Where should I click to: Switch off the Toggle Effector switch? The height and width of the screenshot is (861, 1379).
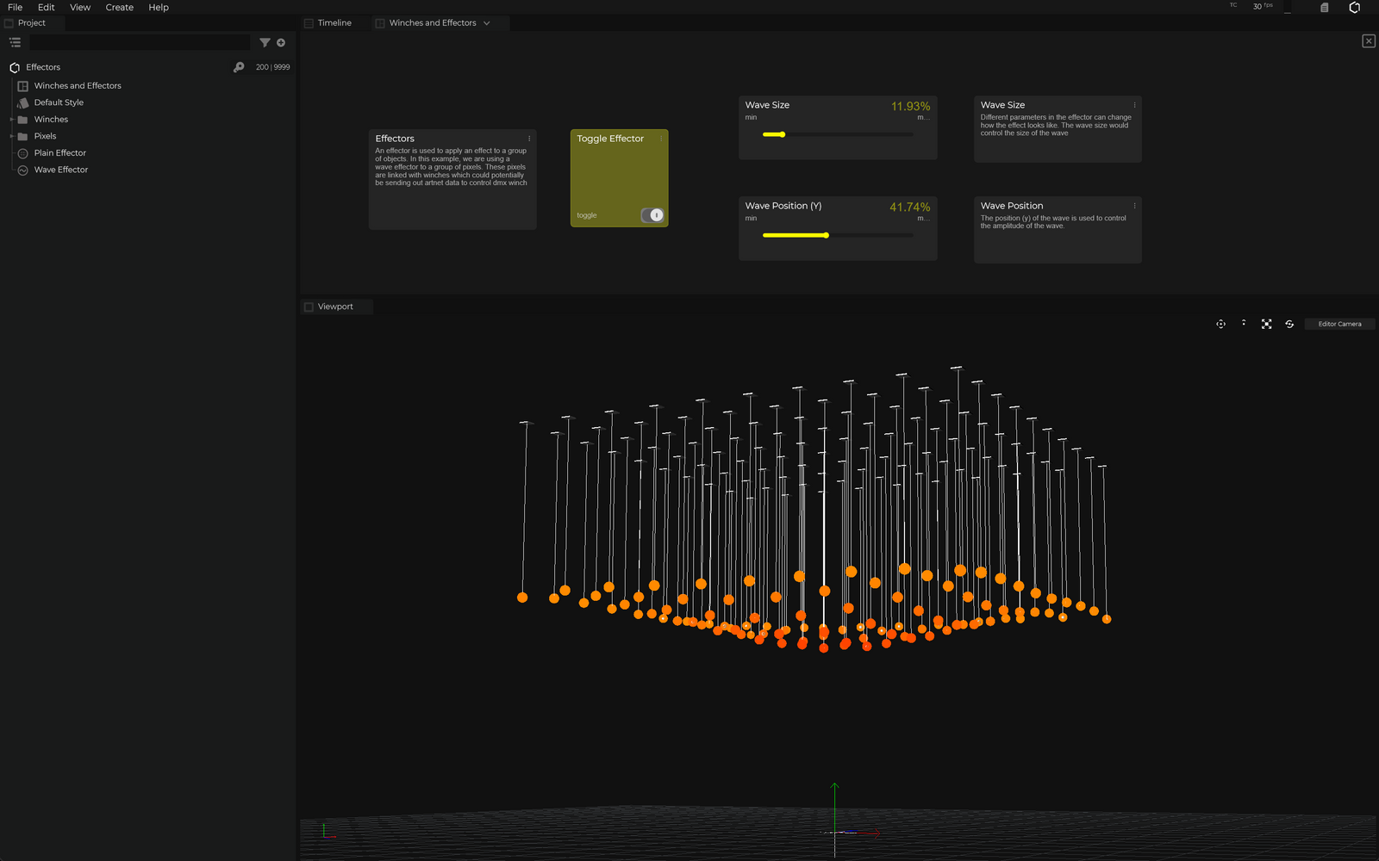point(652,215)
